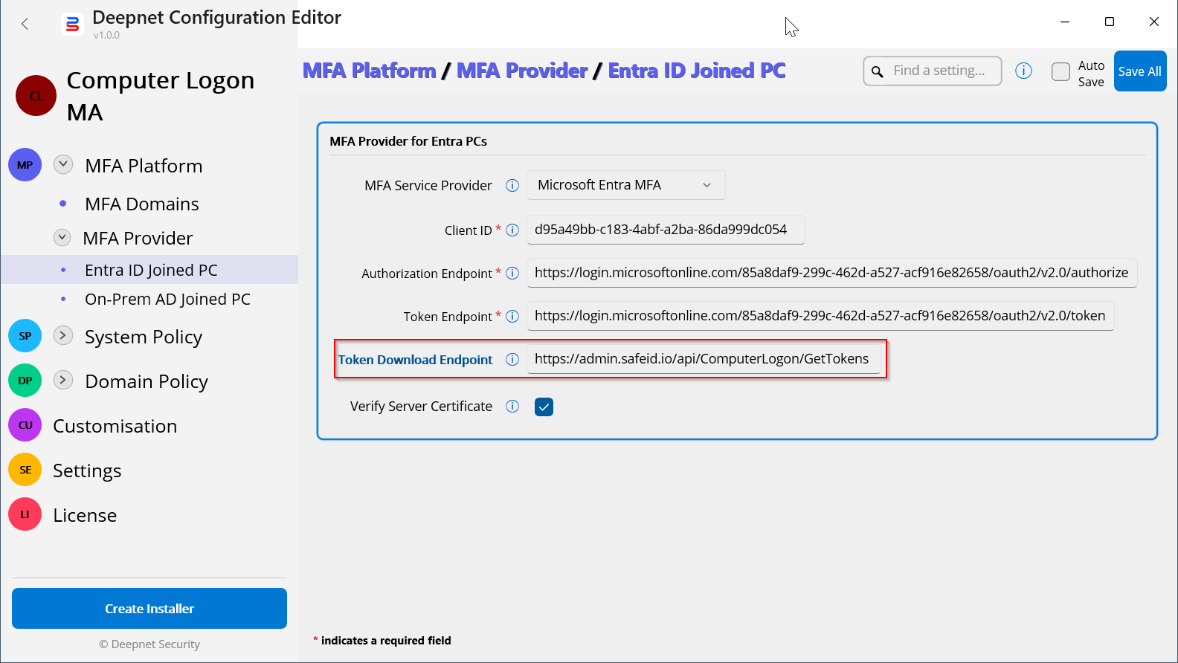1178x663 pixels.
Task: Click the DP Domain Policy circle icon
Action: click(x=25, y=381)
